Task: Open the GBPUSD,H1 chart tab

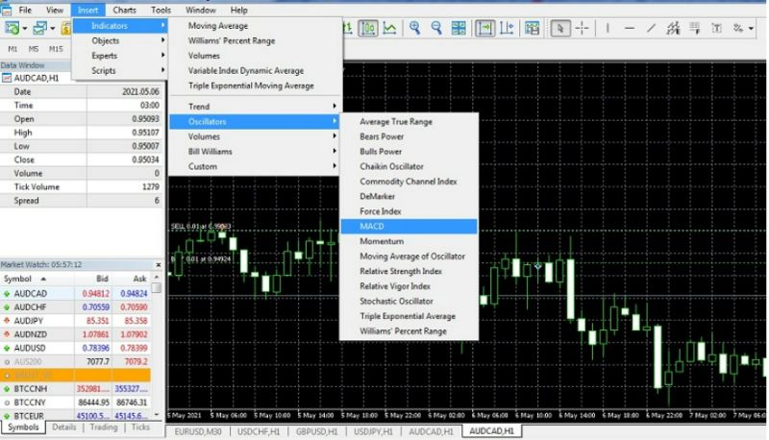Action: click(317, 431)
